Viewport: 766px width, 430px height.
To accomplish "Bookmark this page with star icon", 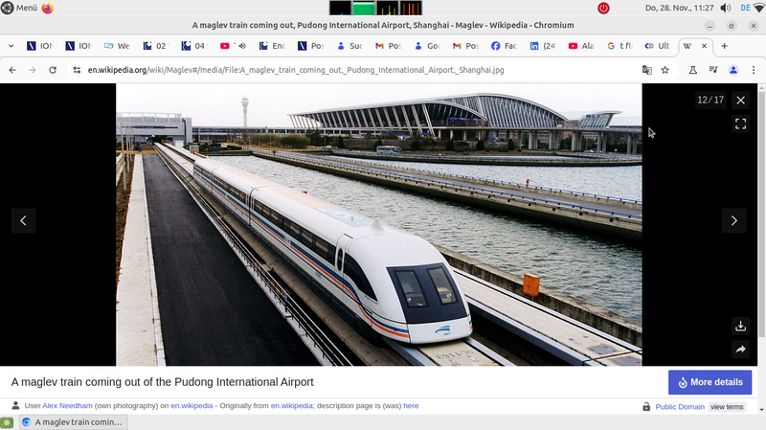I will coord(665,70).
